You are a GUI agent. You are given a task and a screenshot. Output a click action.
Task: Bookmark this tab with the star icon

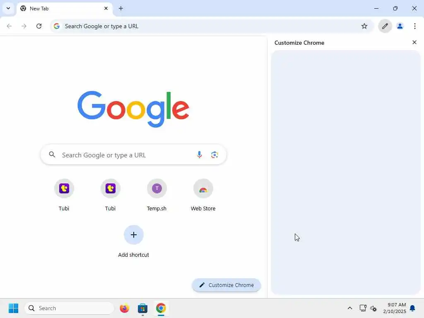tap(364, 26)
